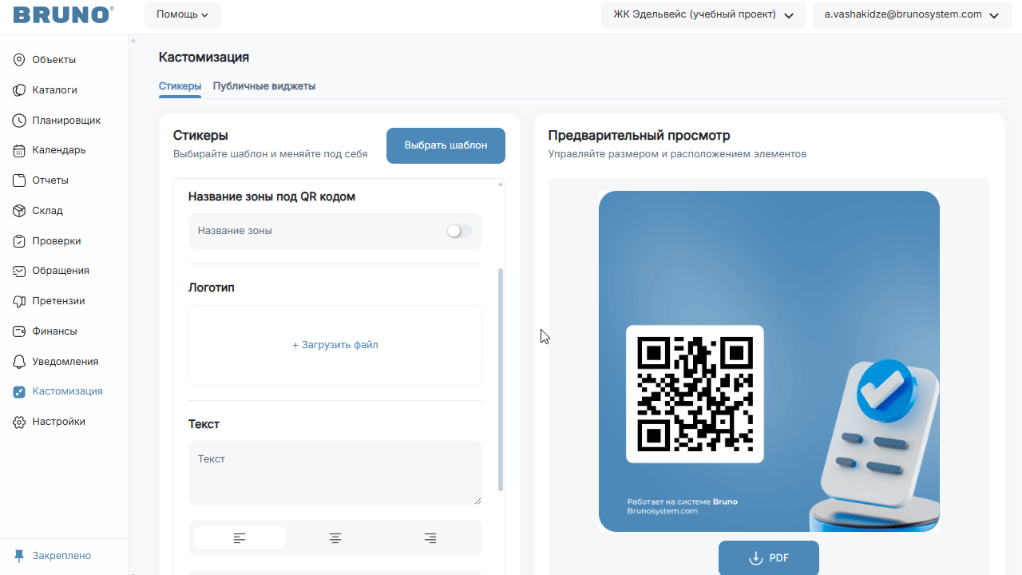Switch to the Стикеры tab
1022x575 pixels.
click(180, 86)
